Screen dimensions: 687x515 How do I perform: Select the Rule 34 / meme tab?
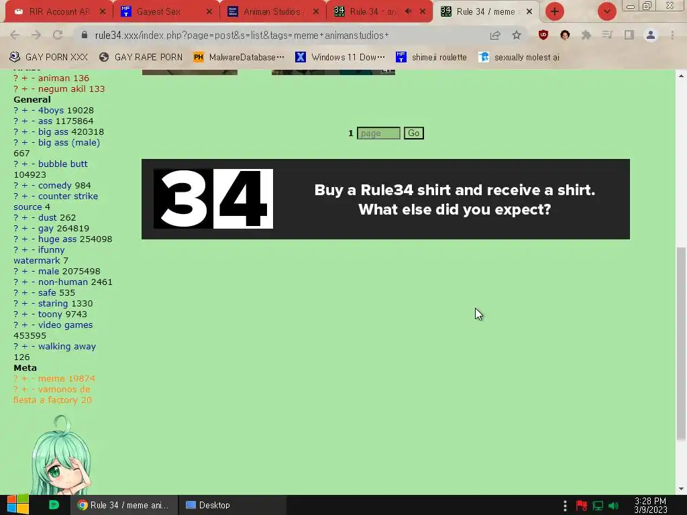coord(486,11)
